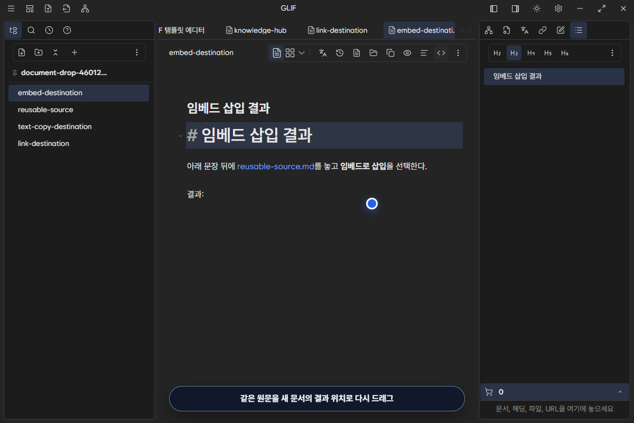This screenshot has height=423, width=634.
Task: Click the file export arrow icon in title bar
Action: [66, 8]
